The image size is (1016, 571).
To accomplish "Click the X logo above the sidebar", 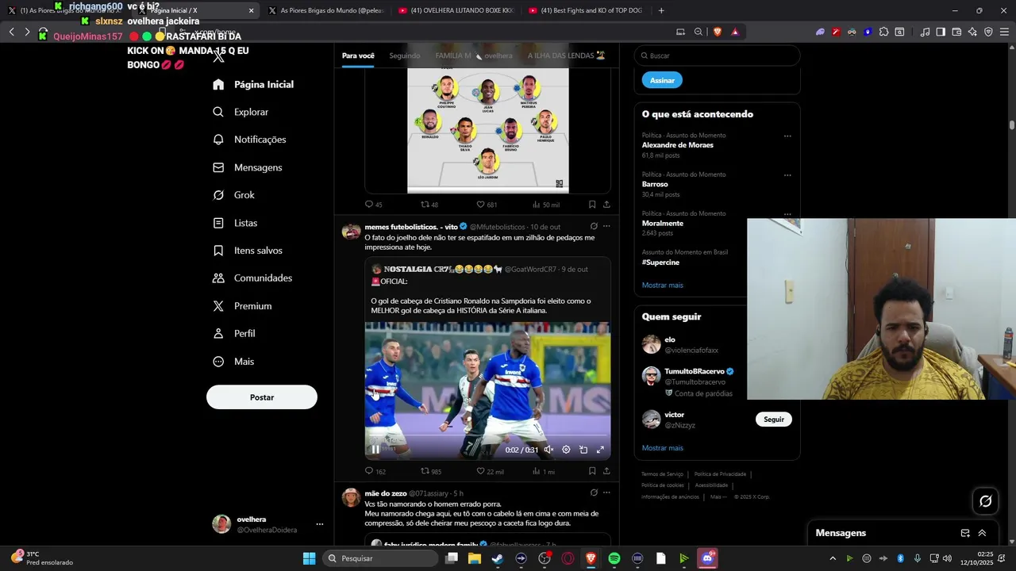I will click(x=218, y=56).
